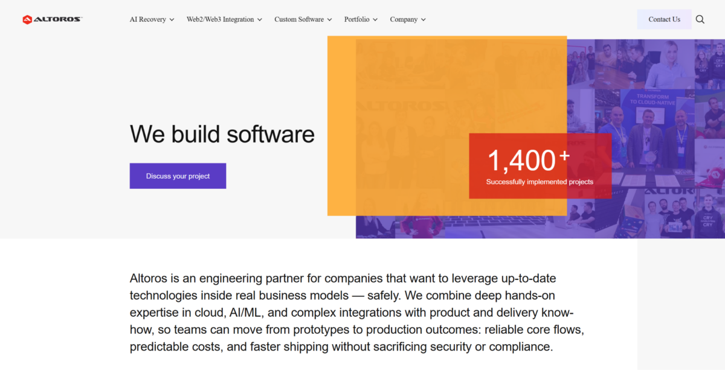725x370 pixels.
Task: Click the Altoros logo
Action: pos(53,19)
